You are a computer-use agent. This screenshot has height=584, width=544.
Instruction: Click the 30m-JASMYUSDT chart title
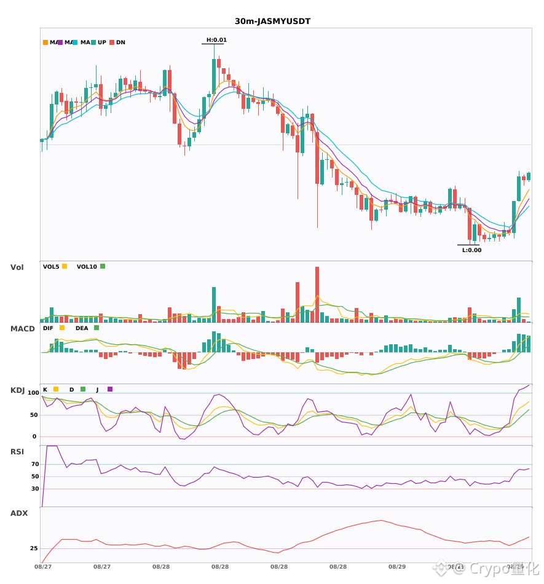click(x=272, y=22)
